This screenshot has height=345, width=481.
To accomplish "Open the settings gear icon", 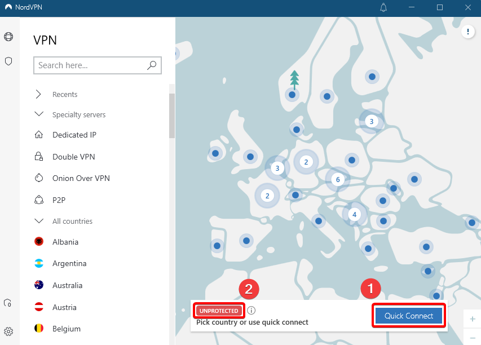I will point(8,331).
